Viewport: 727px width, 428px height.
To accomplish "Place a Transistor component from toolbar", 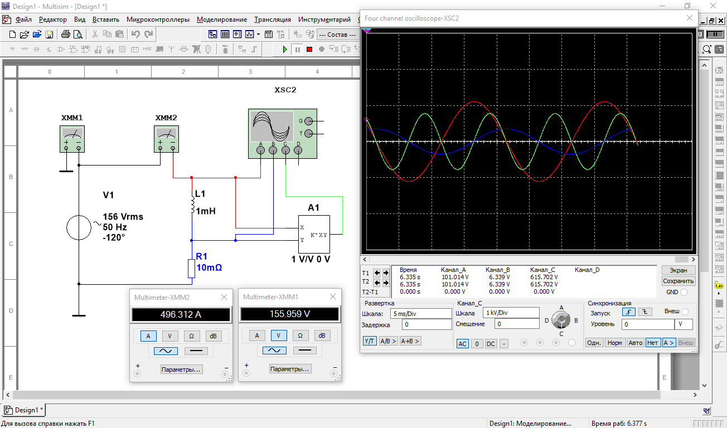I will [49, 49].
